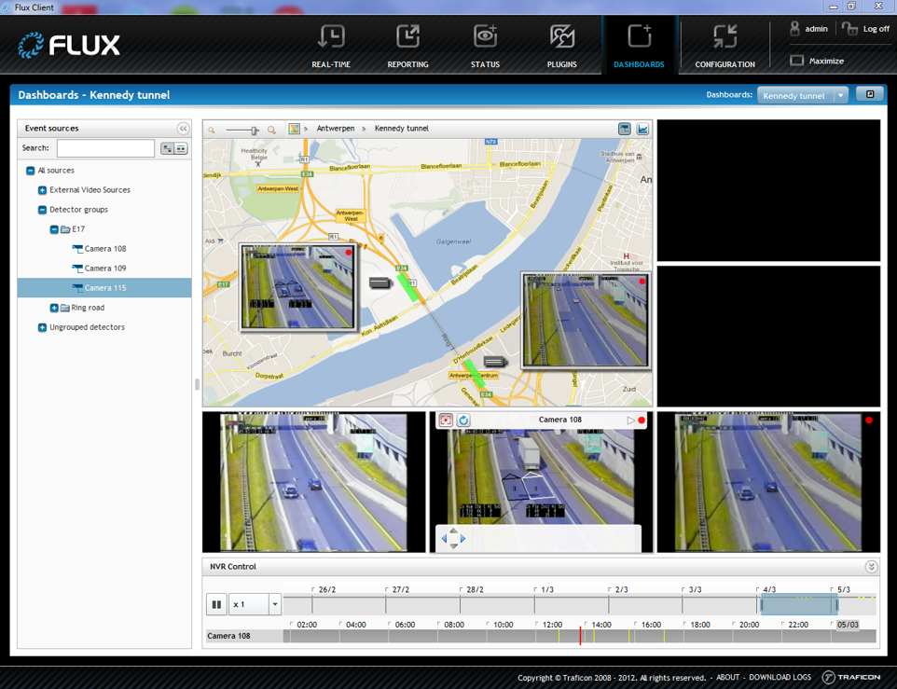897x689 pixels.
Task: Toggle the Maximize checkbox
Action: click(796, 61)
